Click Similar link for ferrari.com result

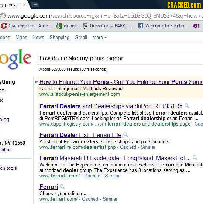(x=110, y=199)
